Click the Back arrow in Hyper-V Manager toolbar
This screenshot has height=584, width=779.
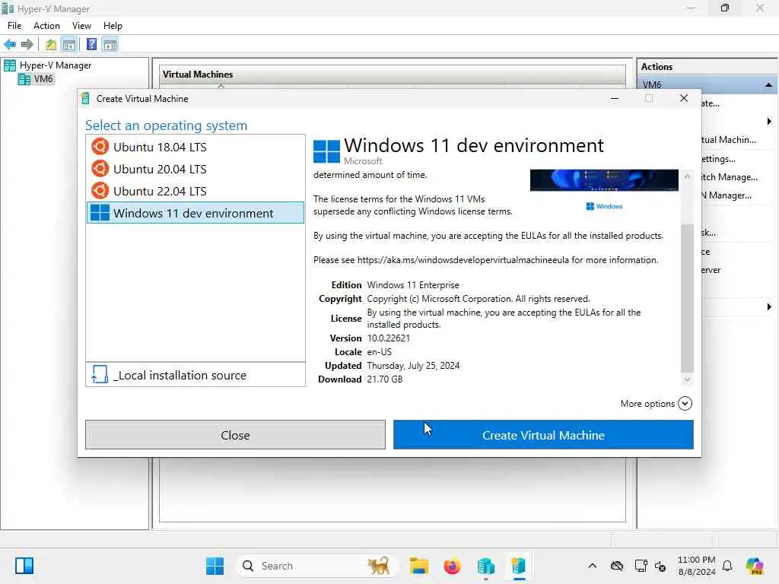10,45
